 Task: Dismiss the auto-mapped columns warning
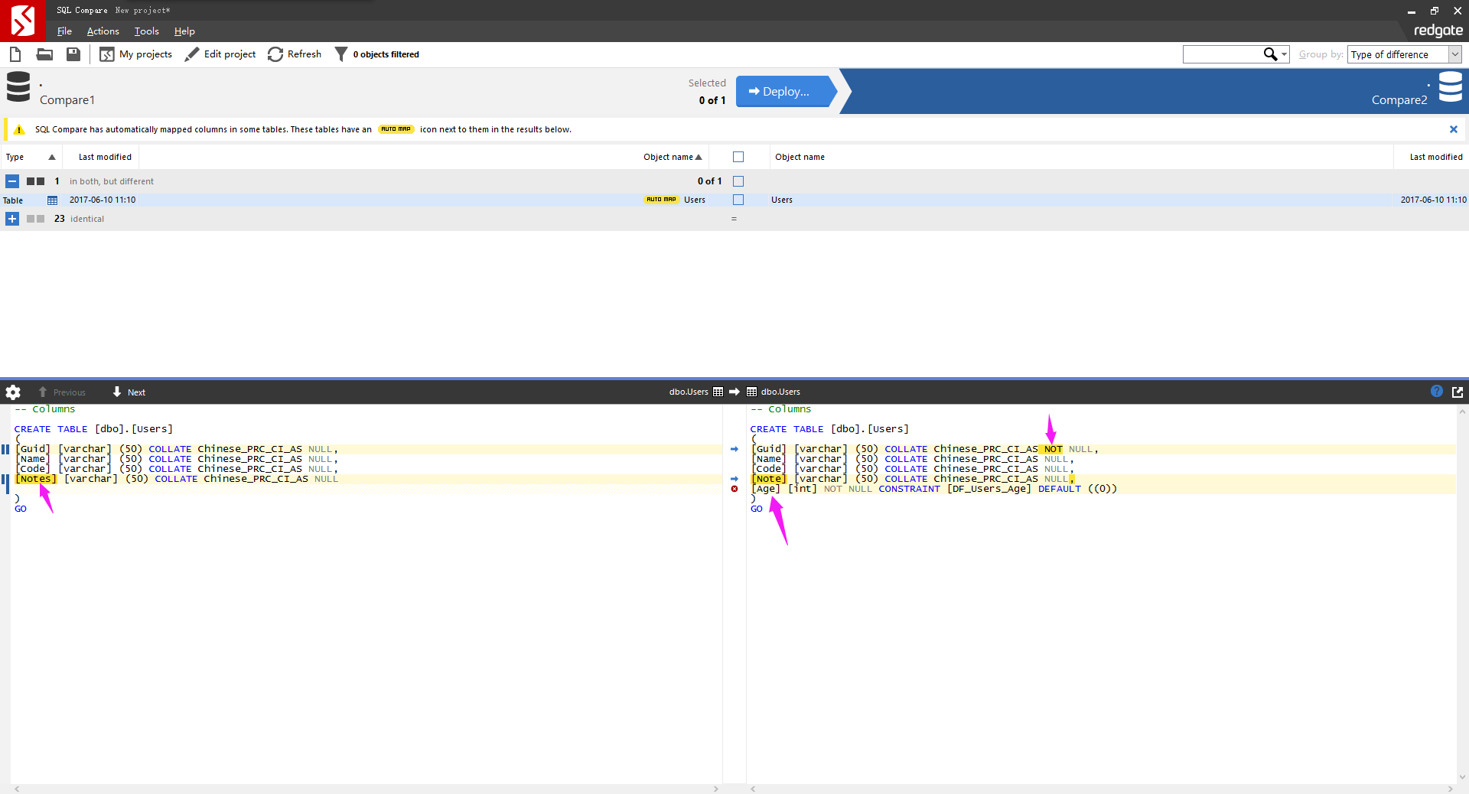[1454, 129]
